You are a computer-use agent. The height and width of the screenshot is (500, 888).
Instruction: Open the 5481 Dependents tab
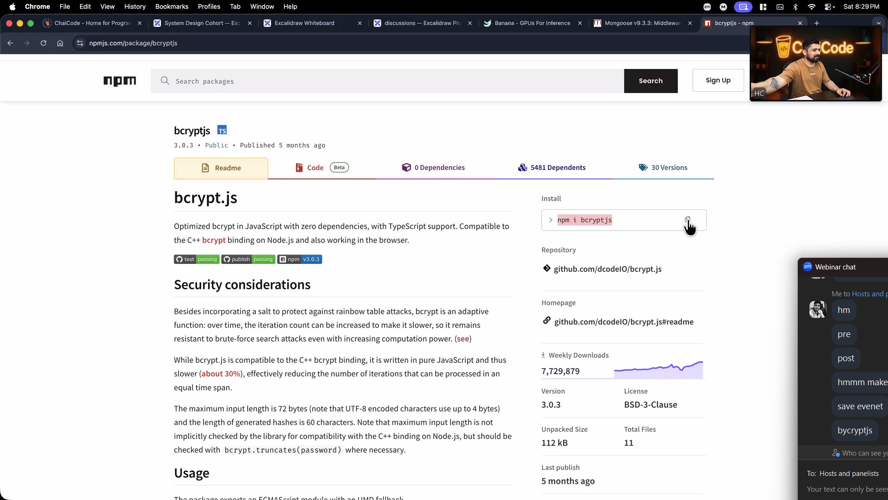[x=552, y=168]
